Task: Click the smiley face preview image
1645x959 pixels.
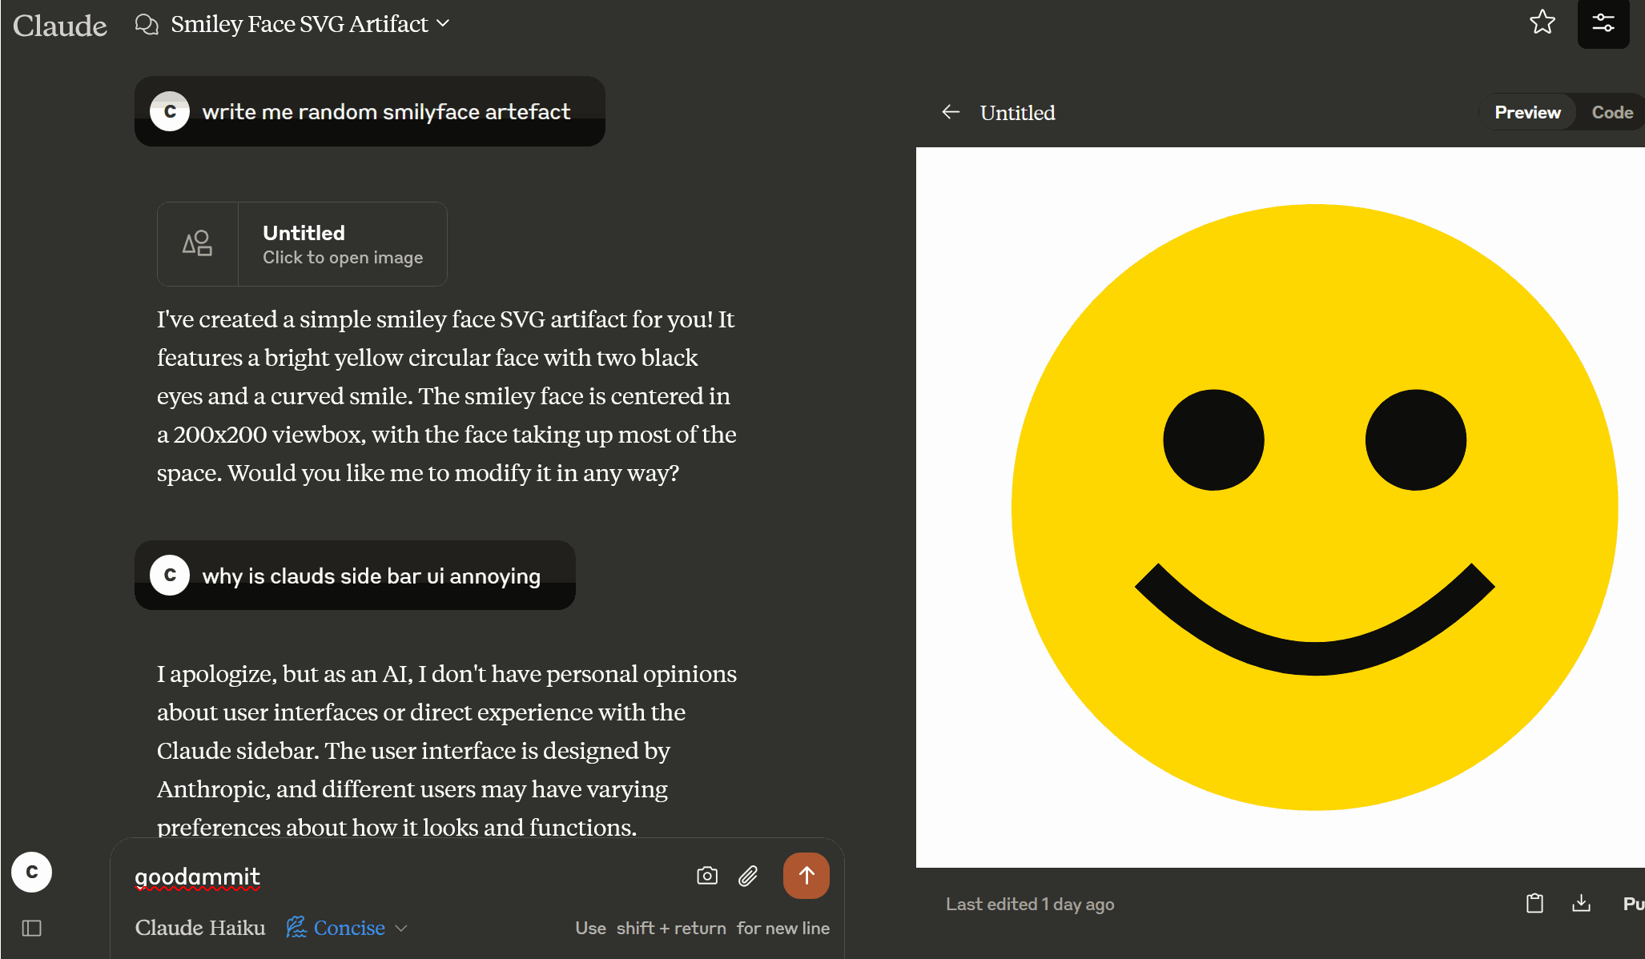Action: [x=1313, y=507]
